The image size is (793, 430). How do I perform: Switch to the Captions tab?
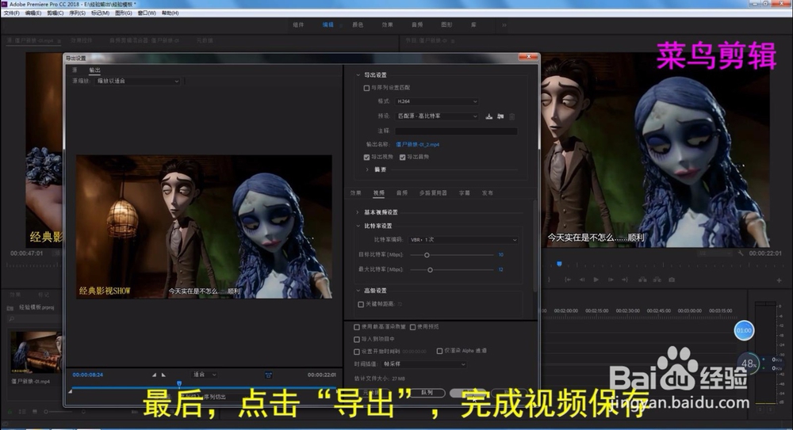pyautogui.click(x=464, y=193)
